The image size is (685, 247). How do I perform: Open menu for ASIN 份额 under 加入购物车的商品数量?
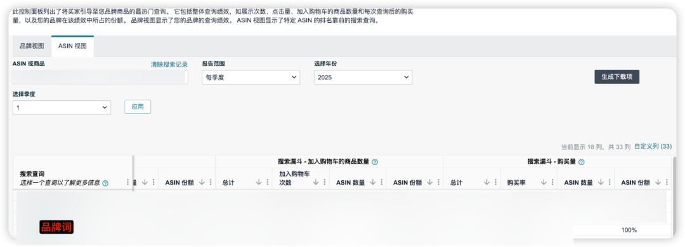tap(439, 183)
